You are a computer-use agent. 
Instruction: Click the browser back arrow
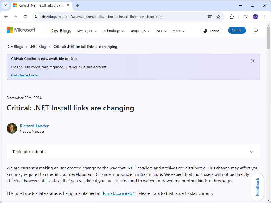[x=6, y=17]
